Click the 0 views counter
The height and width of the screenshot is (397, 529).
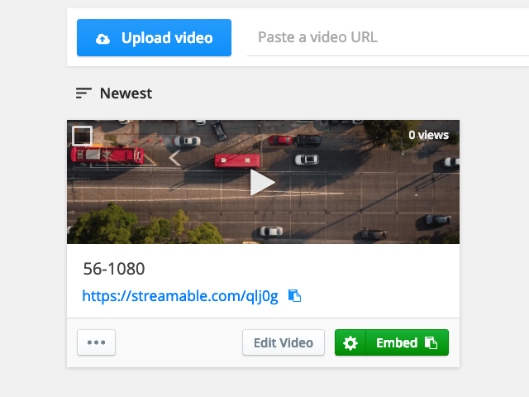point(428,135)
